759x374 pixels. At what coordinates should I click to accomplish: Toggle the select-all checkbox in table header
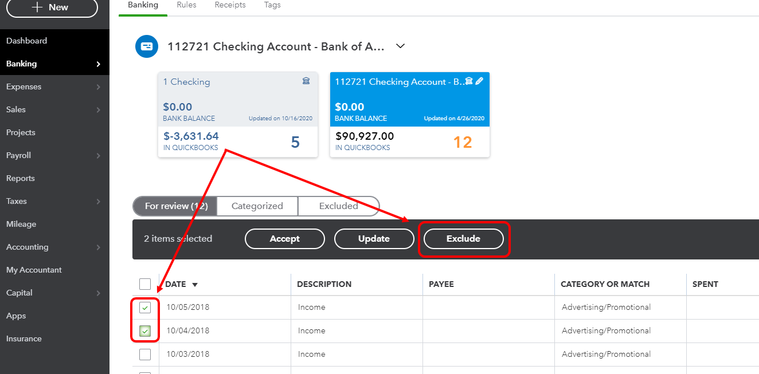click(144, 284)
